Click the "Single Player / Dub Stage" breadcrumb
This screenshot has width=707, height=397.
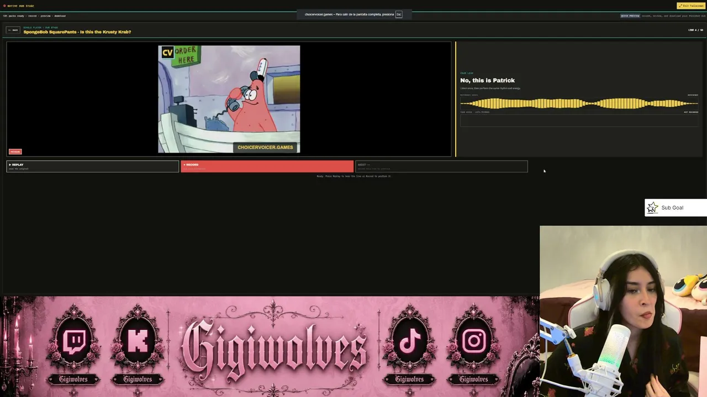(40, 27)
